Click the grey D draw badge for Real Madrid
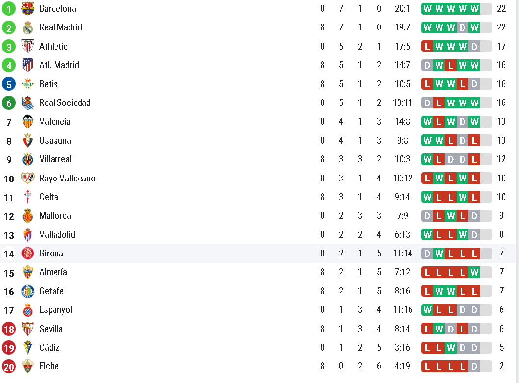Viewport: 519px width, 383px height. point(463,27)
